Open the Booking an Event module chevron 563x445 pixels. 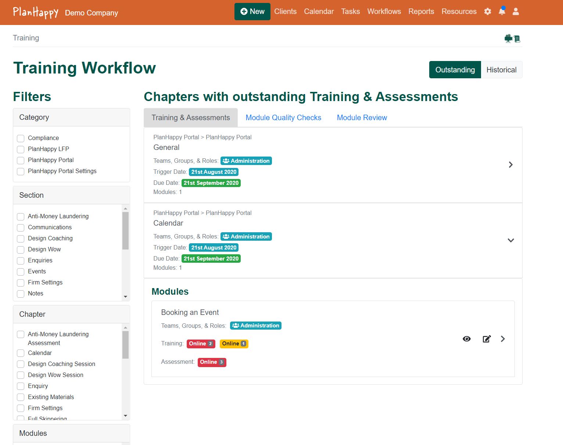[503, 339]
